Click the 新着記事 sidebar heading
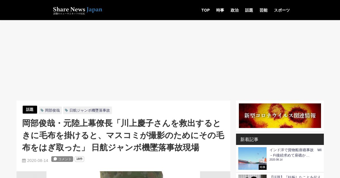Viewport: 340px width, 178px height. (x=280, y=139)
